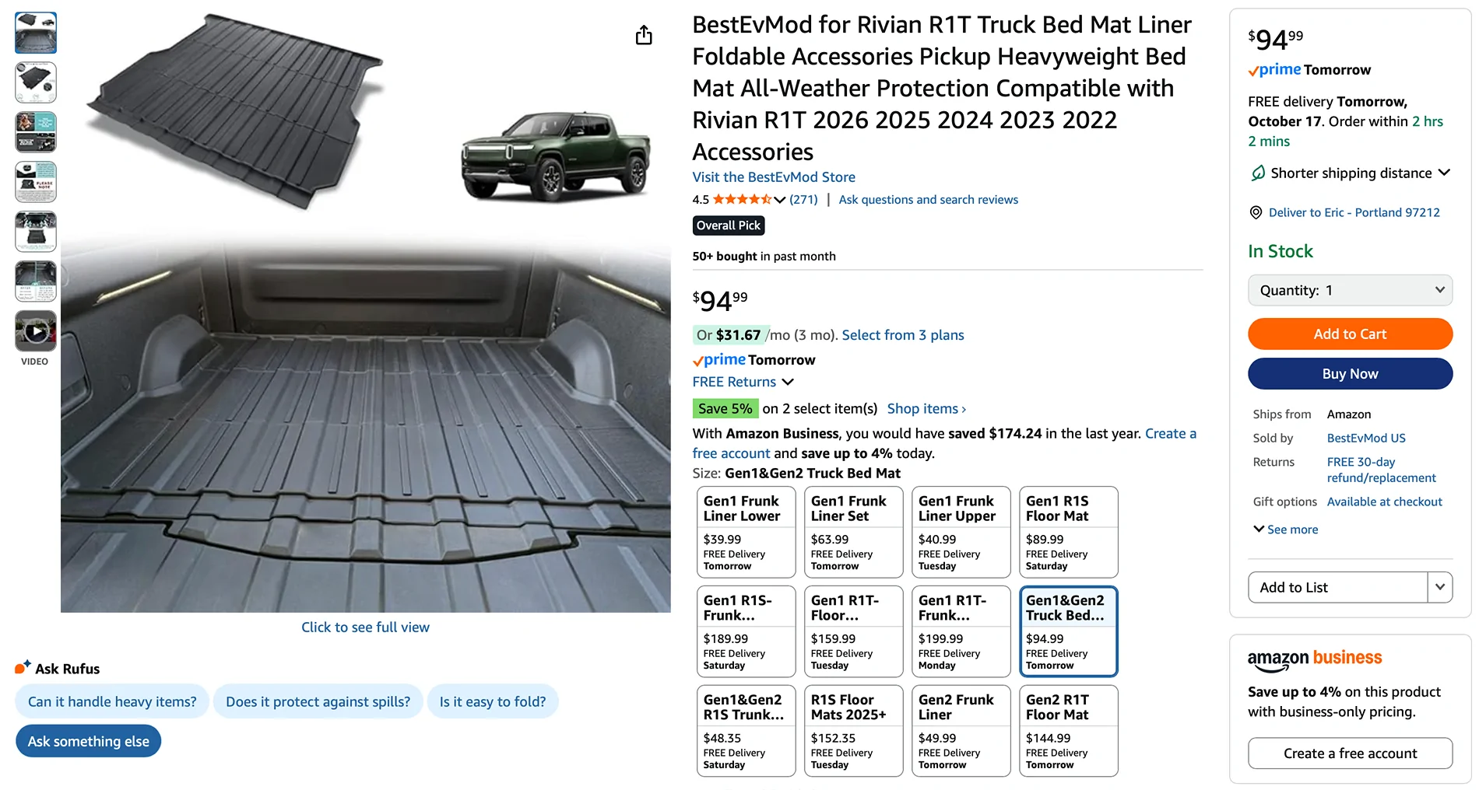Click the 4.5 star rating stars
The width and height of the screenshot is (1479, 790).
pyautogui.click(x=741, y=199)
